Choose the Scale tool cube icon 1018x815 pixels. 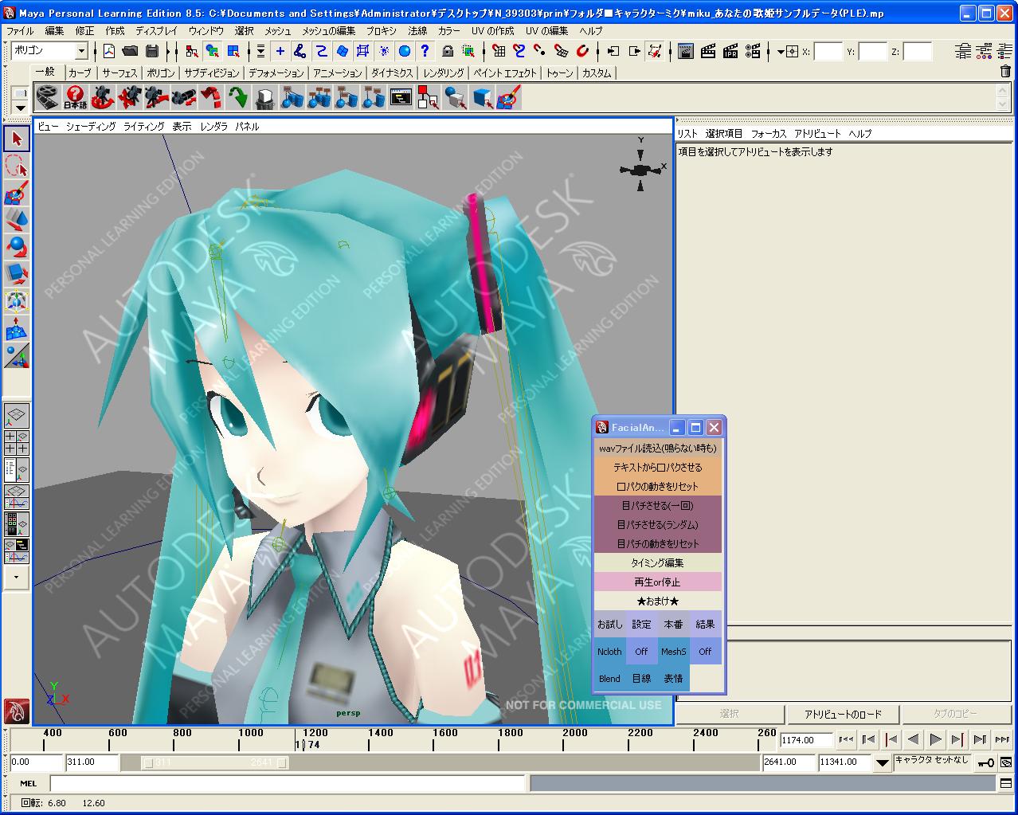coord(17,274)
